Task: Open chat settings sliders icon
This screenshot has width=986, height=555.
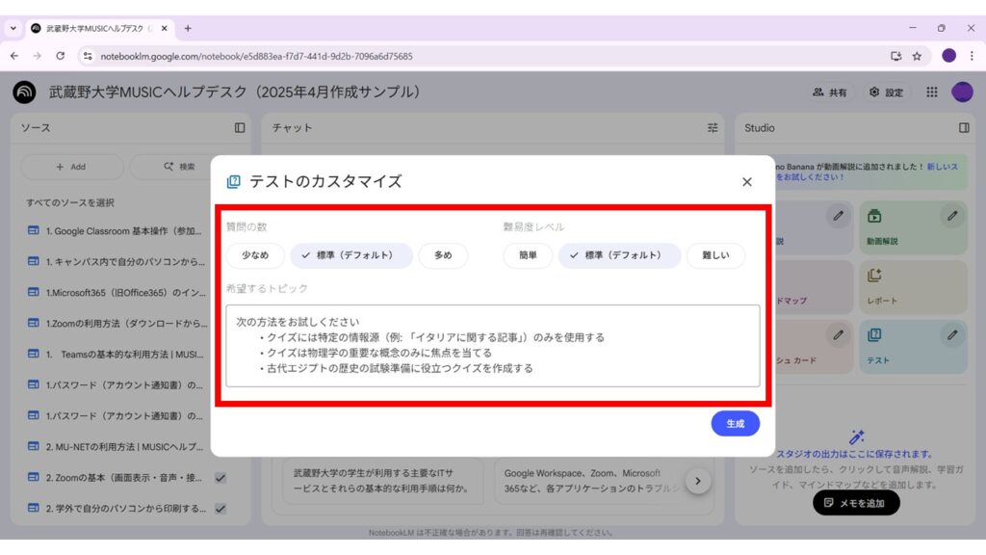Action: pos(713,127)
